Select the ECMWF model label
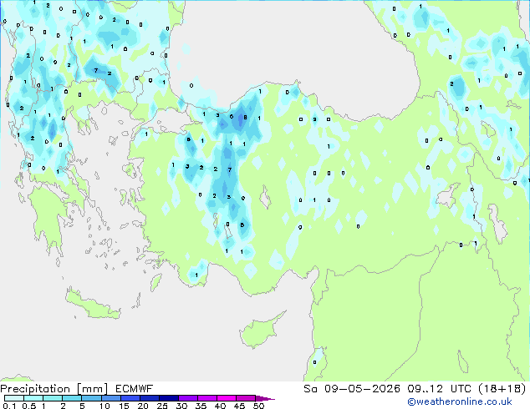 (135, 389)
